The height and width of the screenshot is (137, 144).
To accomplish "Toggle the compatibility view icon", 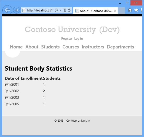I will [65, 10].
